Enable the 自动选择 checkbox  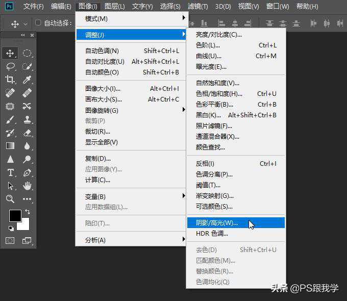click(x=38, y=23)
